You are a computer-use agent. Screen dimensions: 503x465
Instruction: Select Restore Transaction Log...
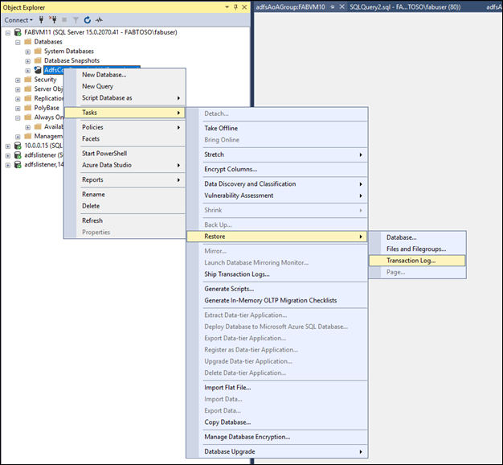(x=417, y=261)
